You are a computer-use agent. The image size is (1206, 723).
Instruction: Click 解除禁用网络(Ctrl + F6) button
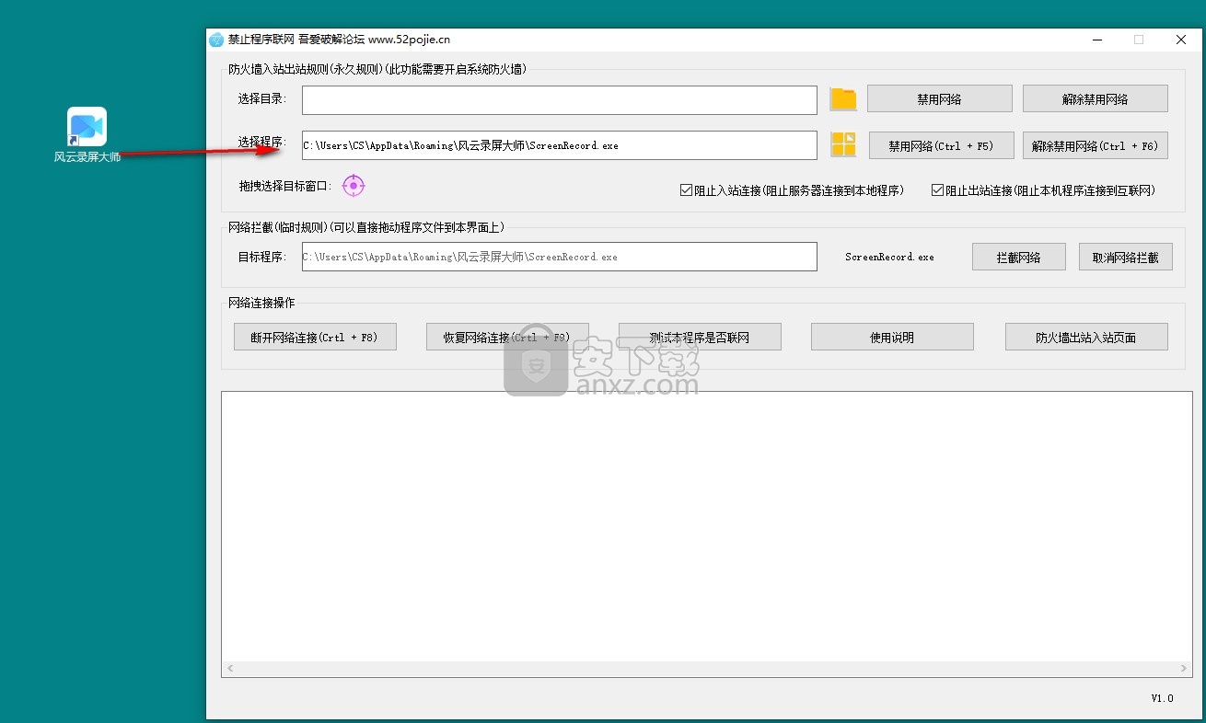(1096, 145)
